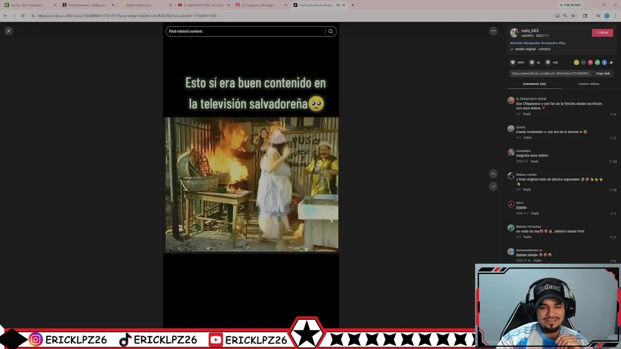Open the #tenchis hashtag
The width and height of the screenshot is (621, 349).
point(516,43)
